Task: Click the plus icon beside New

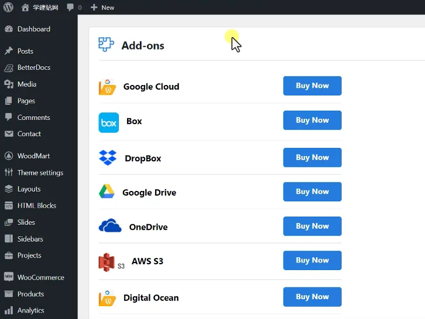Action: (x=94, y=8)
